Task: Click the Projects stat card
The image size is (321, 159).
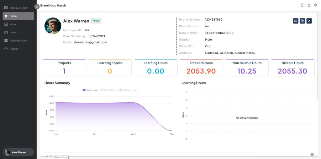Action: click(x=64, y=68)
